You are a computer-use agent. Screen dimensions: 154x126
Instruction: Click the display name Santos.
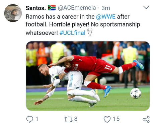(x=36, y=8)
